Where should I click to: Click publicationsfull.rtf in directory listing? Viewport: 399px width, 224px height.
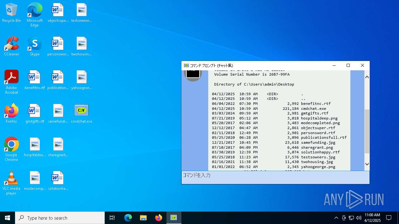pyautogui.click(x=324, y=138)
